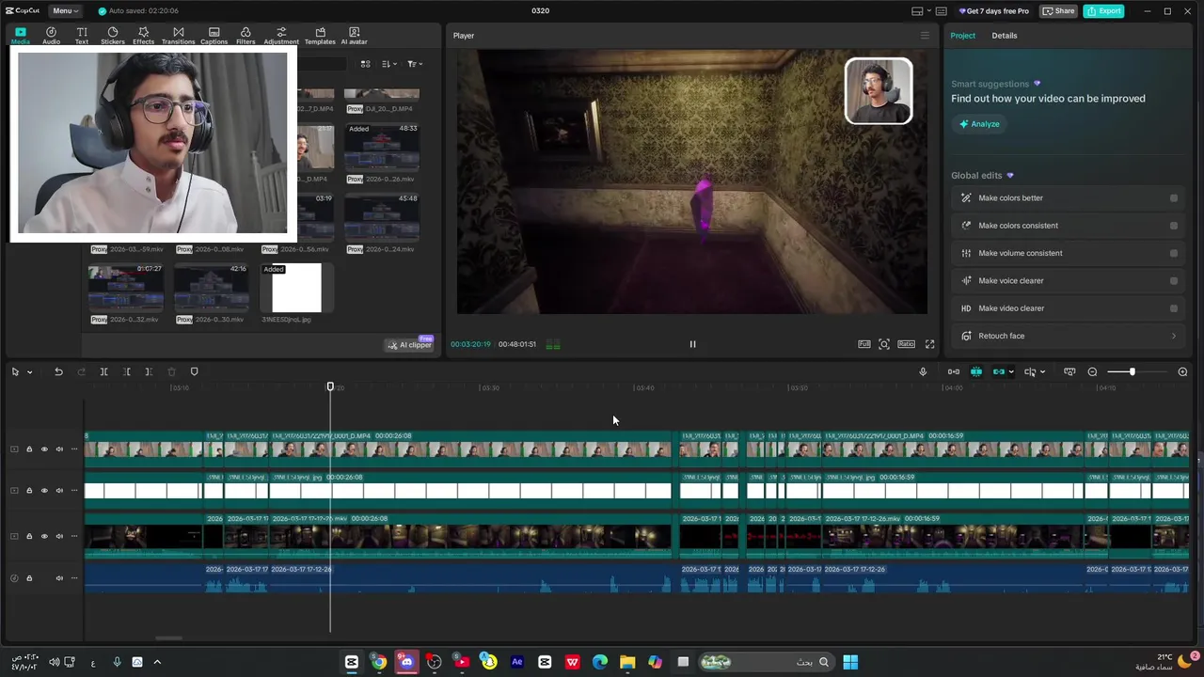Hide the top video track

pyautogui.click(x=44, y=449)
